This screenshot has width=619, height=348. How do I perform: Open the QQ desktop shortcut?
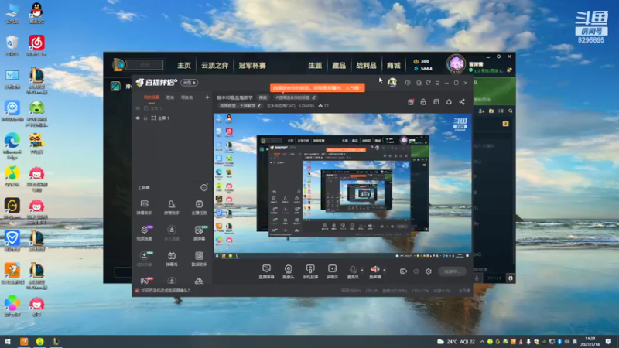[x=36, y=13]
